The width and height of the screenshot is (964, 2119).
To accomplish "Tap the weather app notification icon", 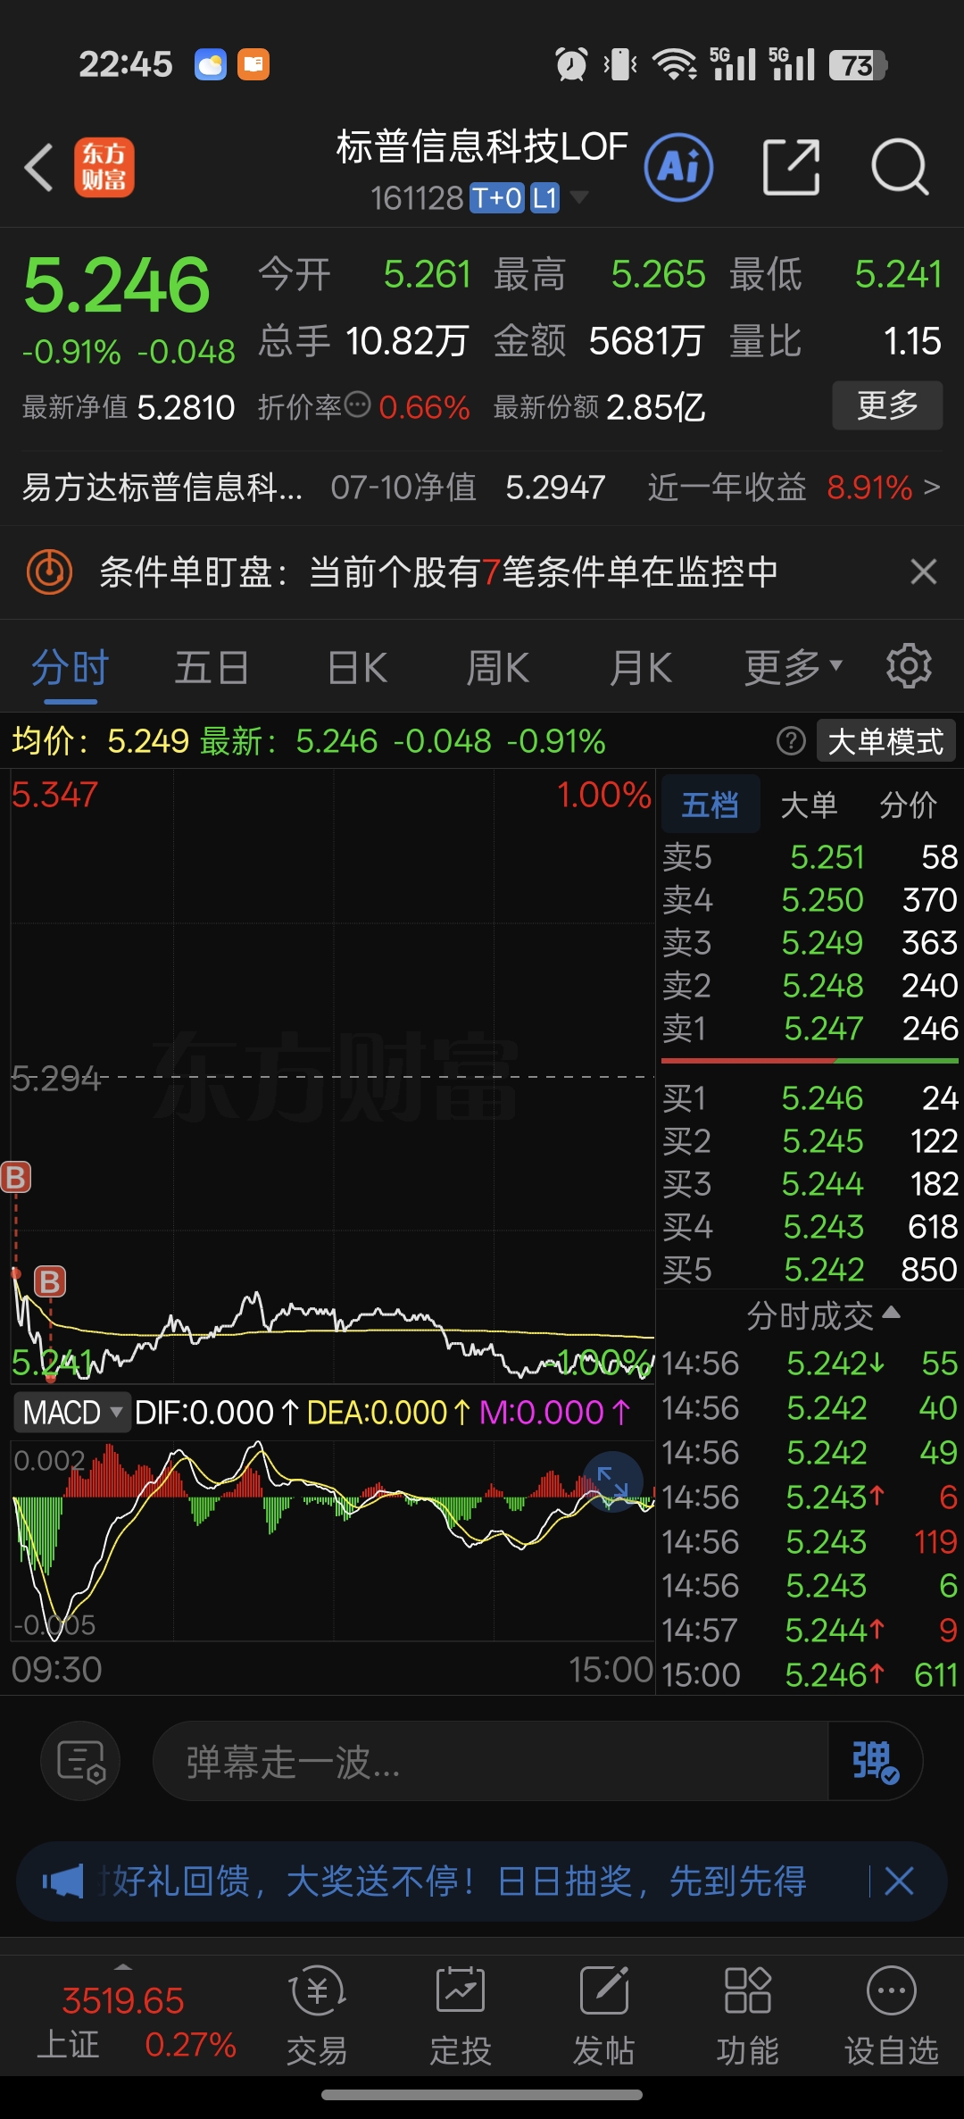I will click(x=211, y=64).
